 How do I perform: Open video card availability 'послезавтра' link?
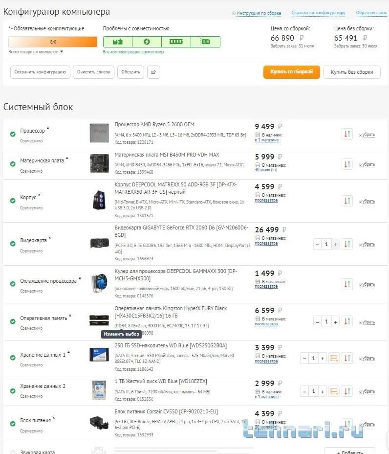266,243
